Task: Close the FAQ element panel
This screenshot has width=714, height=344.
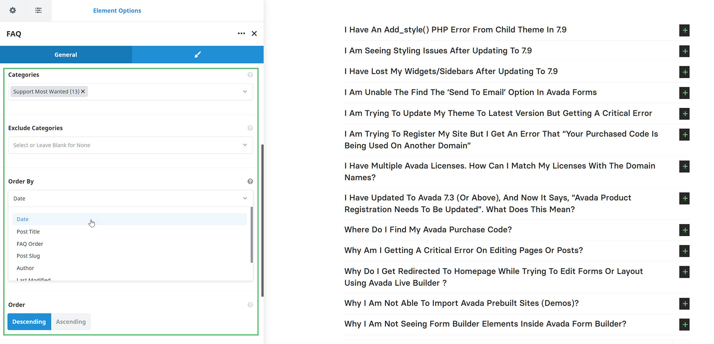Action: 254,34
